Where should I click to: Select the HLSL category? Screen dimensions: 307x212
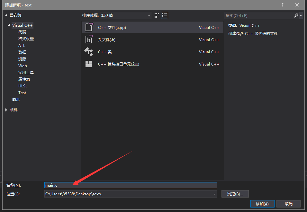coord(23,86)
